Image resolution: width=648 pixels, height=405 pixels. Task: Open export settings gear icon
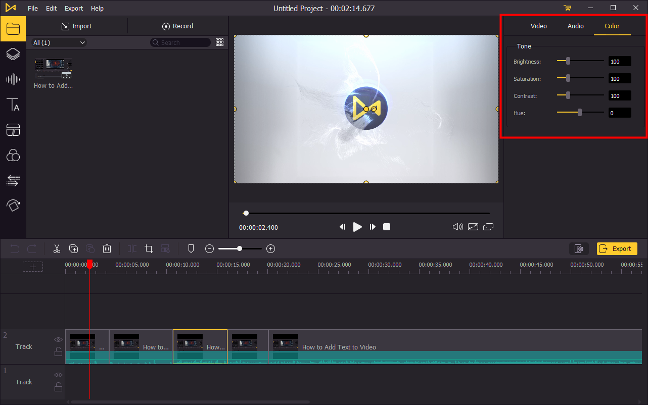point(579,248)
